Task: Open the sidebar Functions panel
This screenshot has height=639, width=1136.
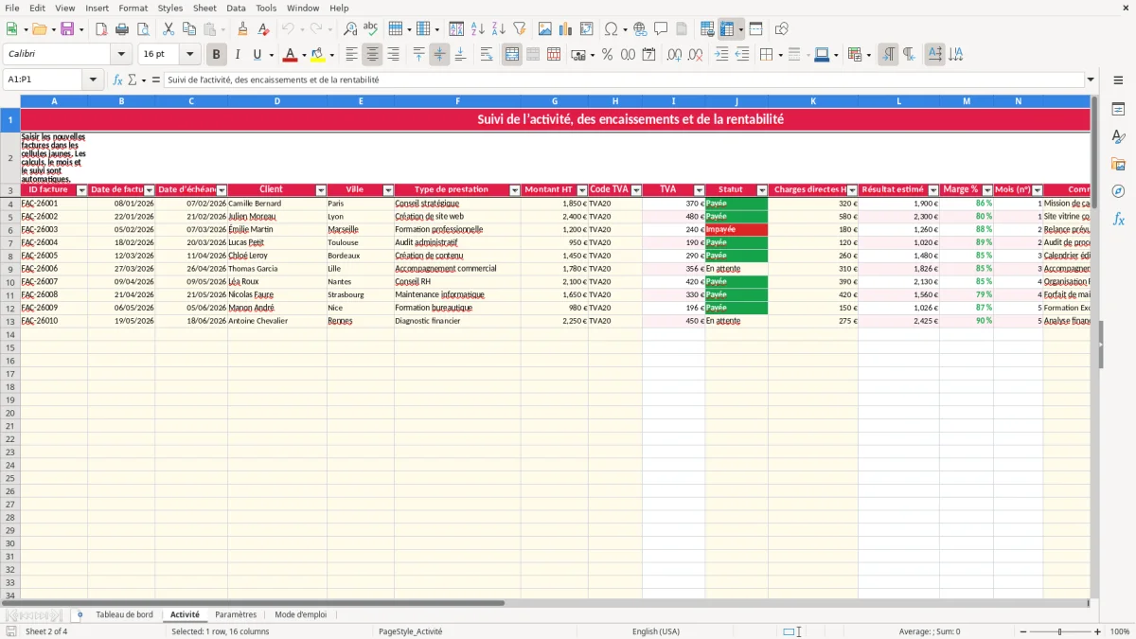Action: pos(1118,219)
